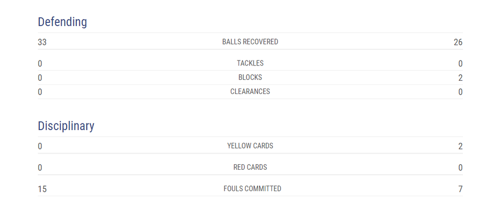Click the TACKLES stat label
The image size is (499, 214).
[x=250, y=64]
